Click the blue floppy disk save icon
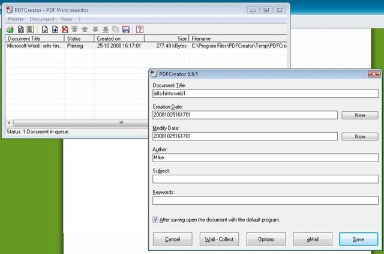 pyautogui.click(x=126, y=29)
